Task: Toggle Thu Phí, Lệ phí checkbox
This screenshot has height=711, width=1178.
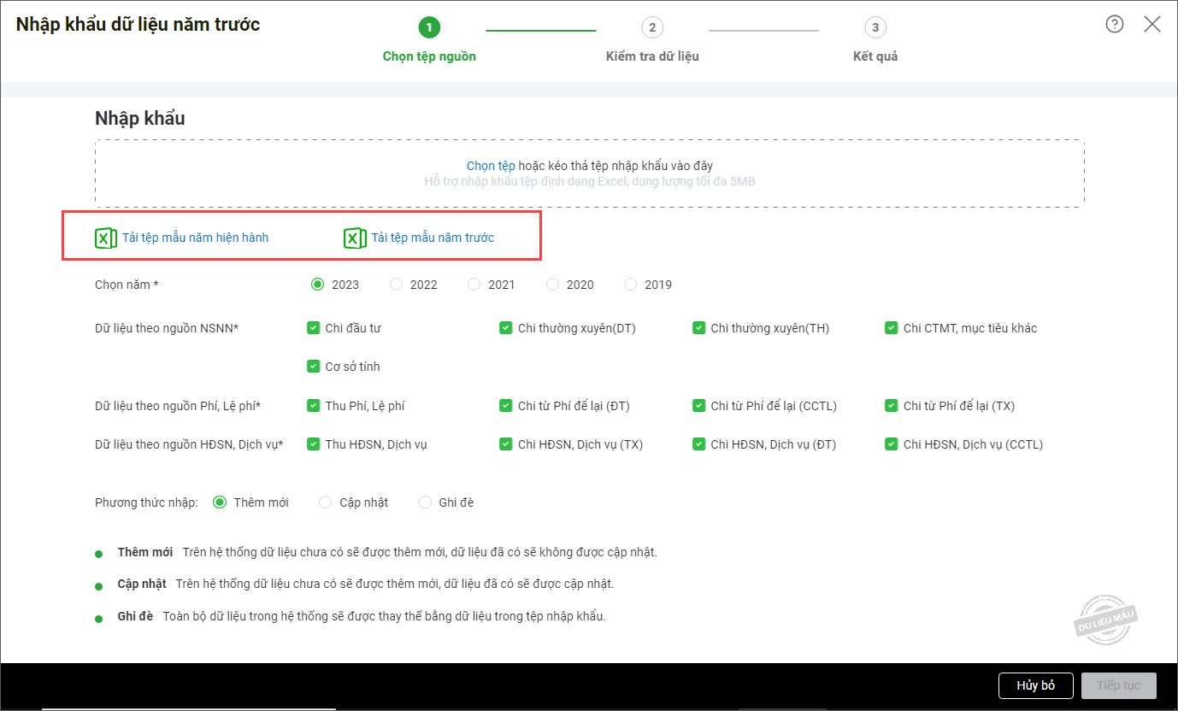Action: click(x=314, y=406)
